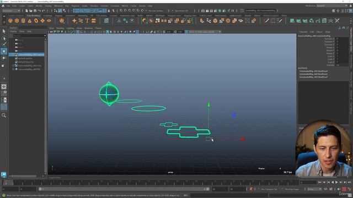
Task: Toggle snap to curves
Action: tap(126, 10)
